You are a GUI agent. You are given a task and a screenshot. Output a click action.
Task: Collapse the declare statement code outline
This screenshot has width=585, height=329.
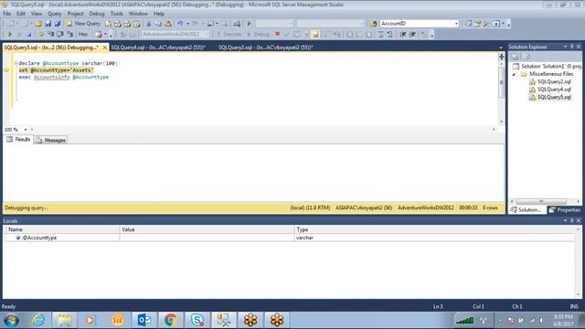16,63
